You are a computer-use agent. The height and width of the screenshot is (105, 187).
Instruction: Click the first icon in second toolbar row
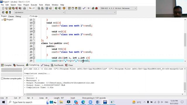point(3,12)
